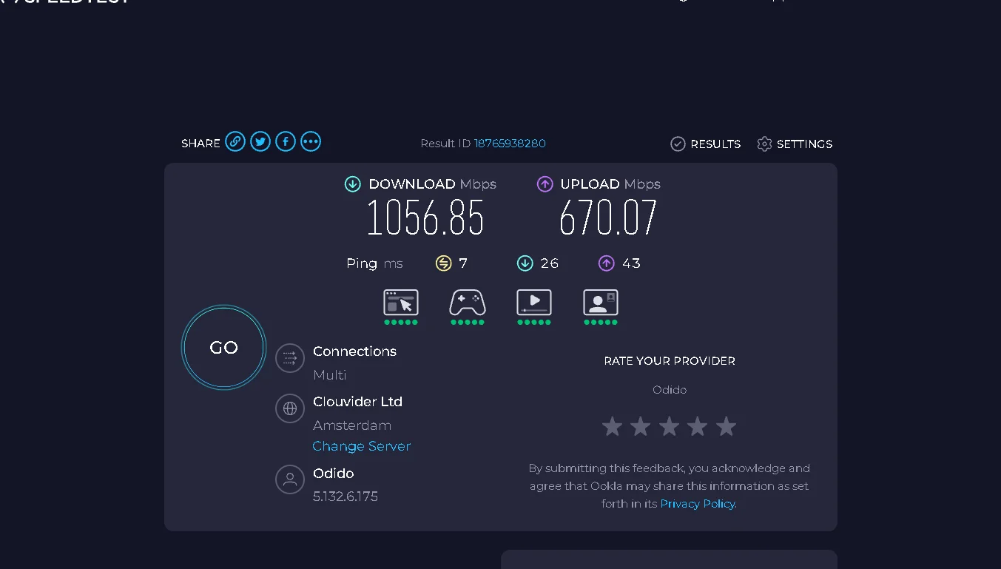This screenshot has height=569, width=1001.
Task: Click the download ping value 26
Action: tap(550, 263)
